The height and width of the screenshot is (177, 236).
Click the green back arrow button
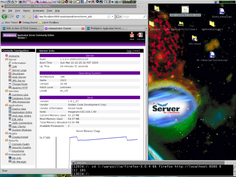4,16
